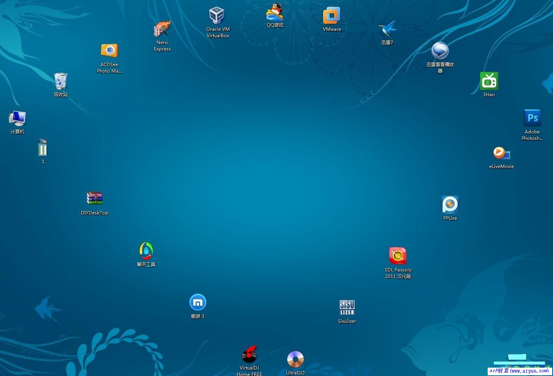Click the 傲游 3 browser icon
This screenshot has width=553, height=376.
point(197,303)
